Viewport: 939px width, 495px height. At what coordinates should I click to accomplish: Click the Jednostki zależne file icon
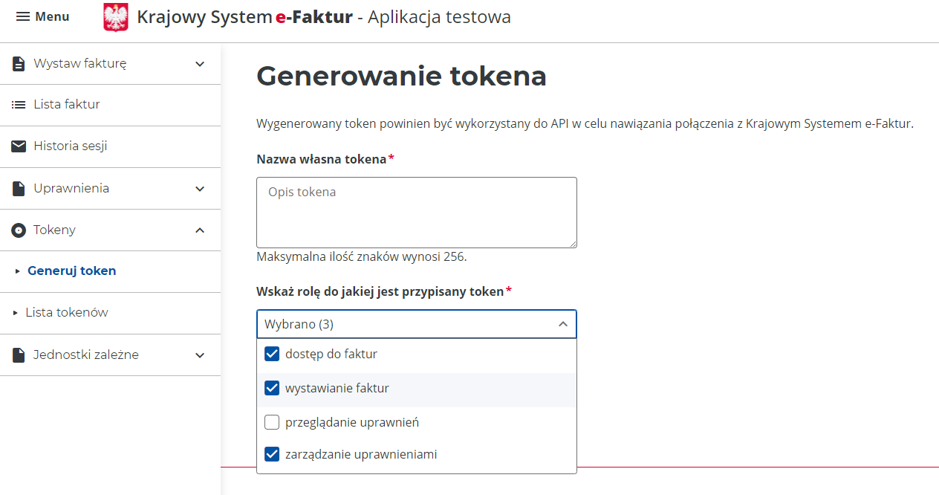pos(19,355)
